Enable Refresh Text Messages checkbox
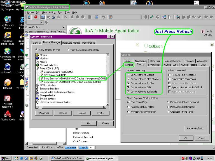 [x=169, y=75]
